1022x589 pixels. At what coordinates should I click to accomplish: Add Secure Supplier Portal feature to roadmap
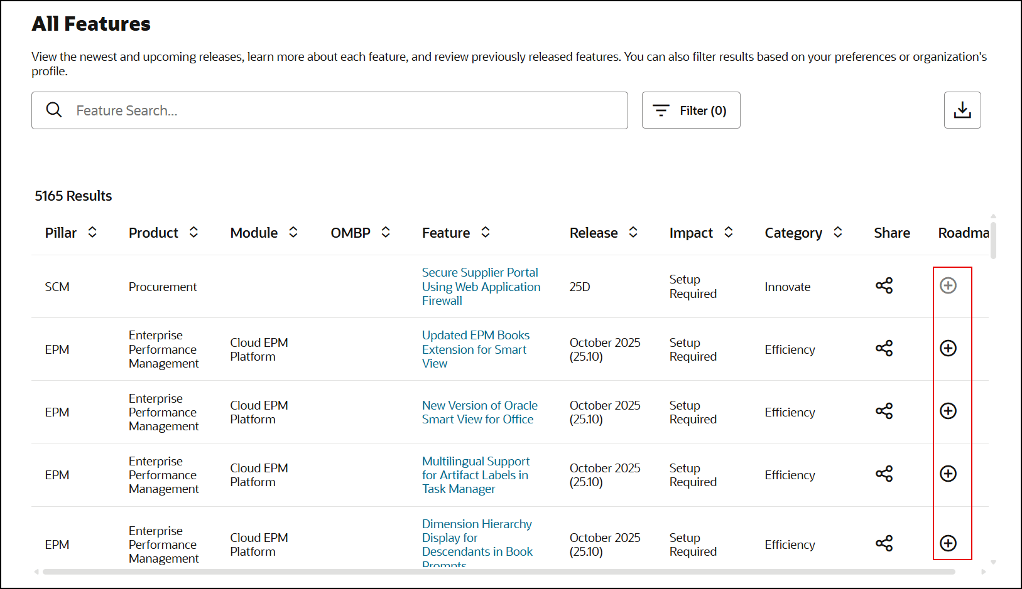click(x=948, y=286)
